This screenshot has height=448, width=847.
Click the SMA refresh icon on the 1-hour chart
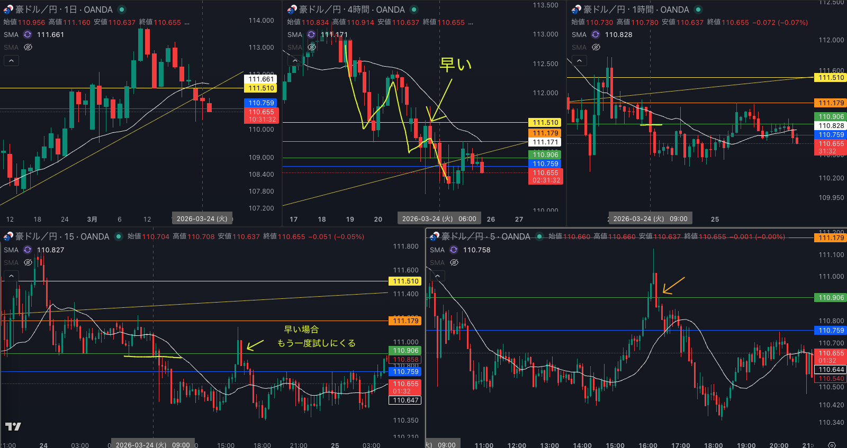click(596, 34)
